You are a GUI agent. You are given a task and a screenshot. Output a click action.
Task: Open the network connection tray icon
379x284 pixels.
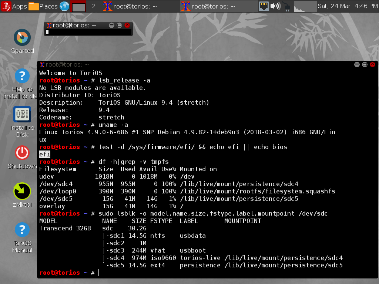263,6
